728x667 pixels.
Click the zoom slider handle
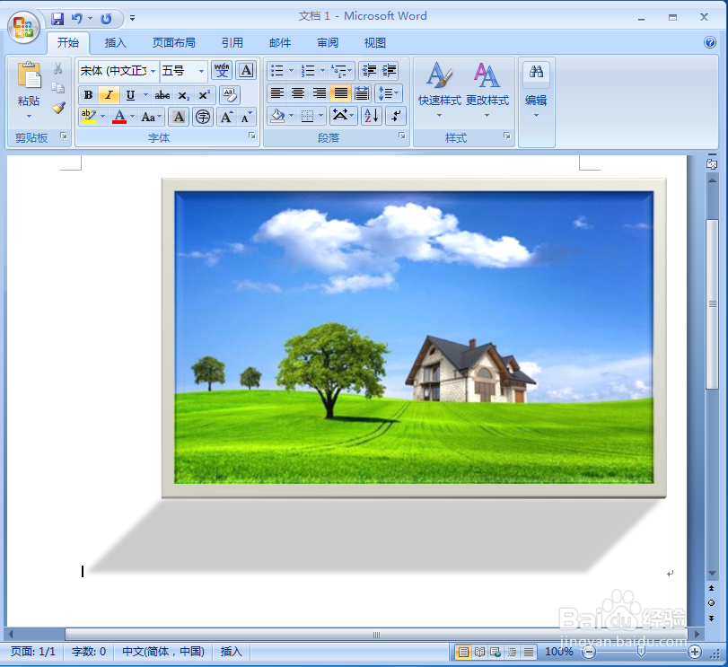(x=641, y=652)
